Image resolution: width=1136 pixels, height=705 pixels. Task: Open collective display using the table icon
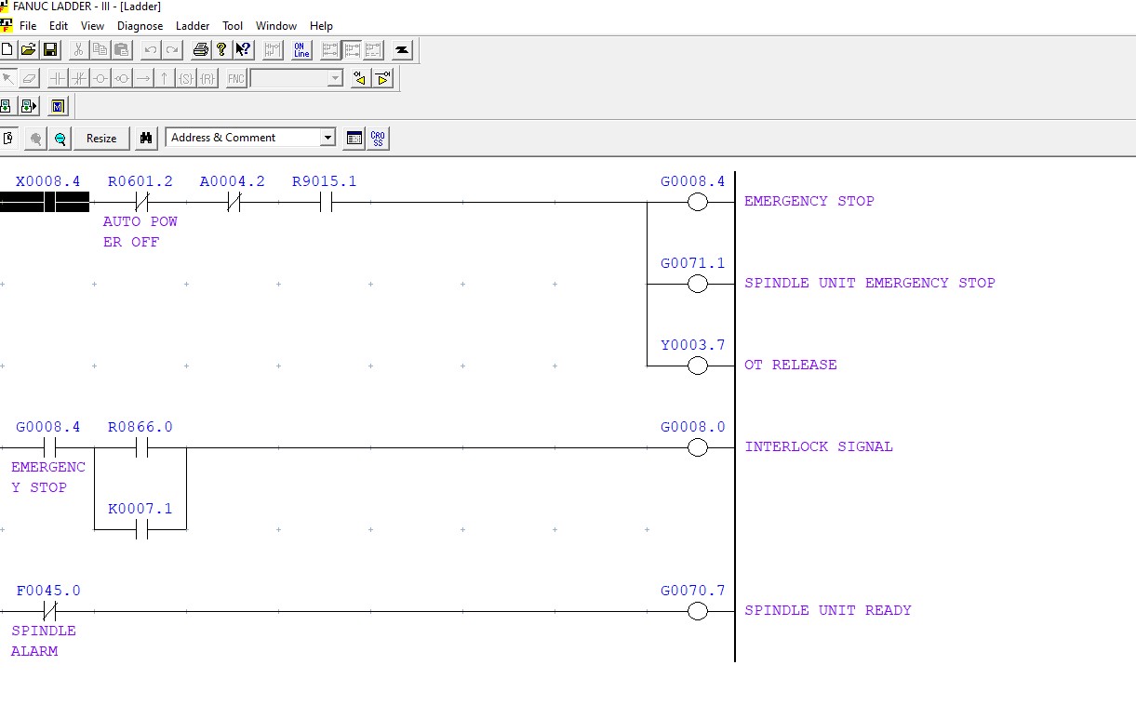coord(354,138)
